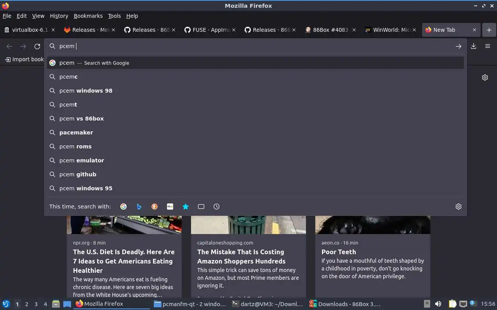Open search settings gear in the dropdown
497x310 pixels.
459,207
